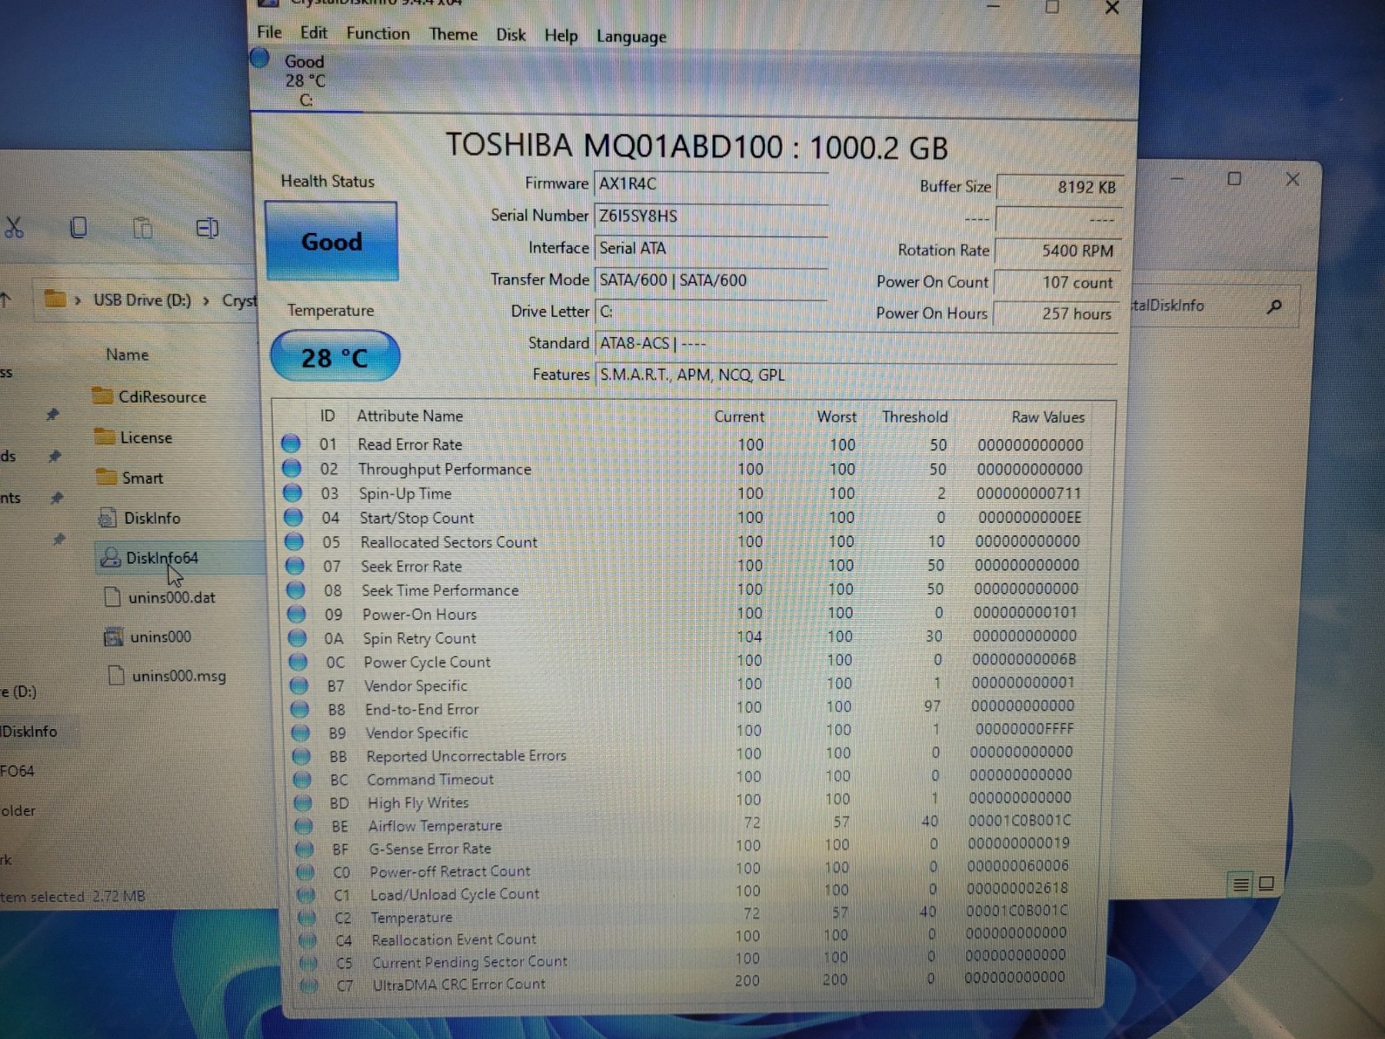1385x1039 pixels.
Task: Click the Paste icon in Explorer toolbar
Action: click(142, 228)
